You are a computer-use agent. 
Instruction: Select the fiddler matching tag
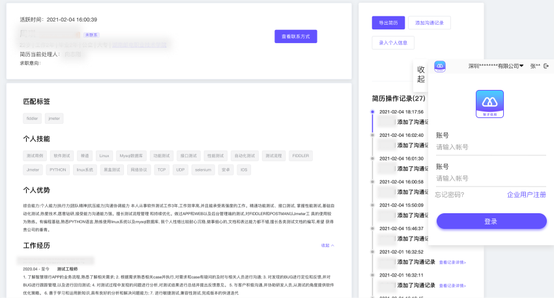(32, 119)
